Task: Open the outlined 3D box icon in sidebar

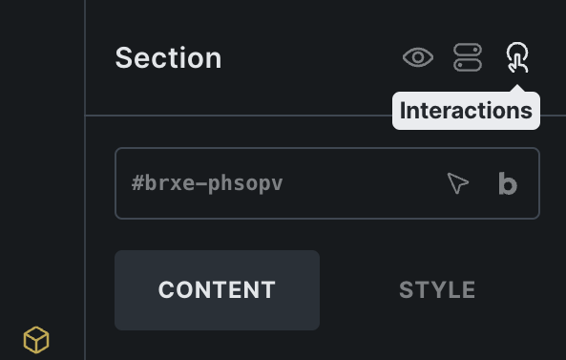Action: click(36, 340)
